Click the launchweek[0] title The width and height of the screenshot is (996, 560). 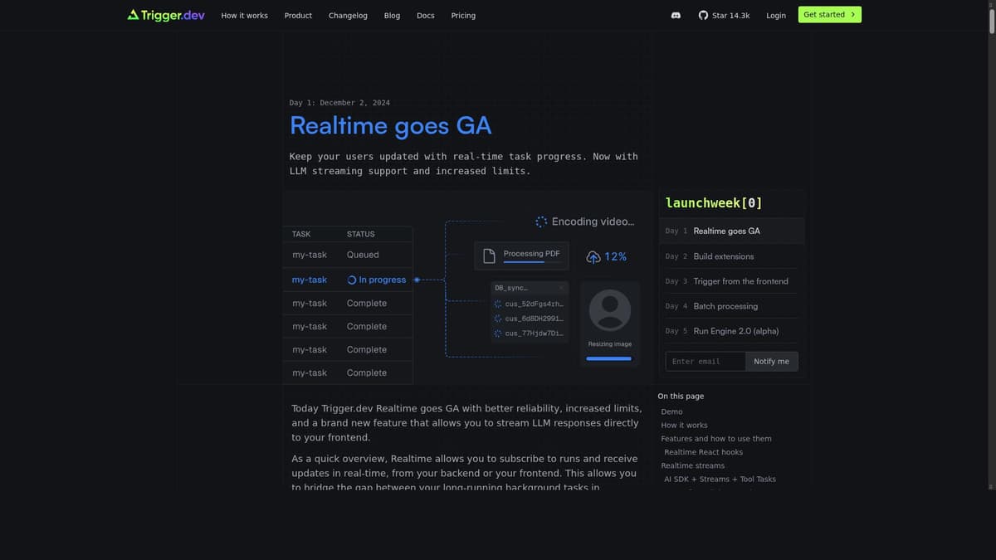point(714,202)
